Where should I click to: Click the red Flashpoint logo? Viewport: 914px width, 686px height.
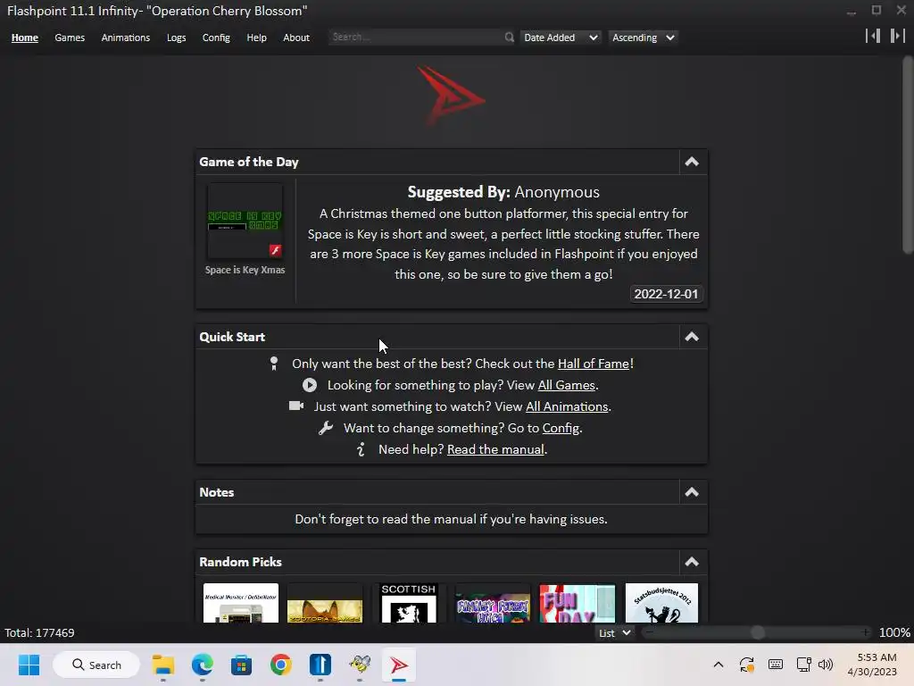(x=450, y=96)
